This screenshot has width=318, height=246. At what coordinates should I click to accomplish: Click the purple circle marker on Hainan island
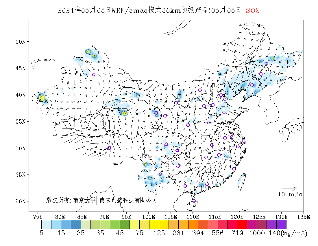pyautogui.click(x=194, y=201)
